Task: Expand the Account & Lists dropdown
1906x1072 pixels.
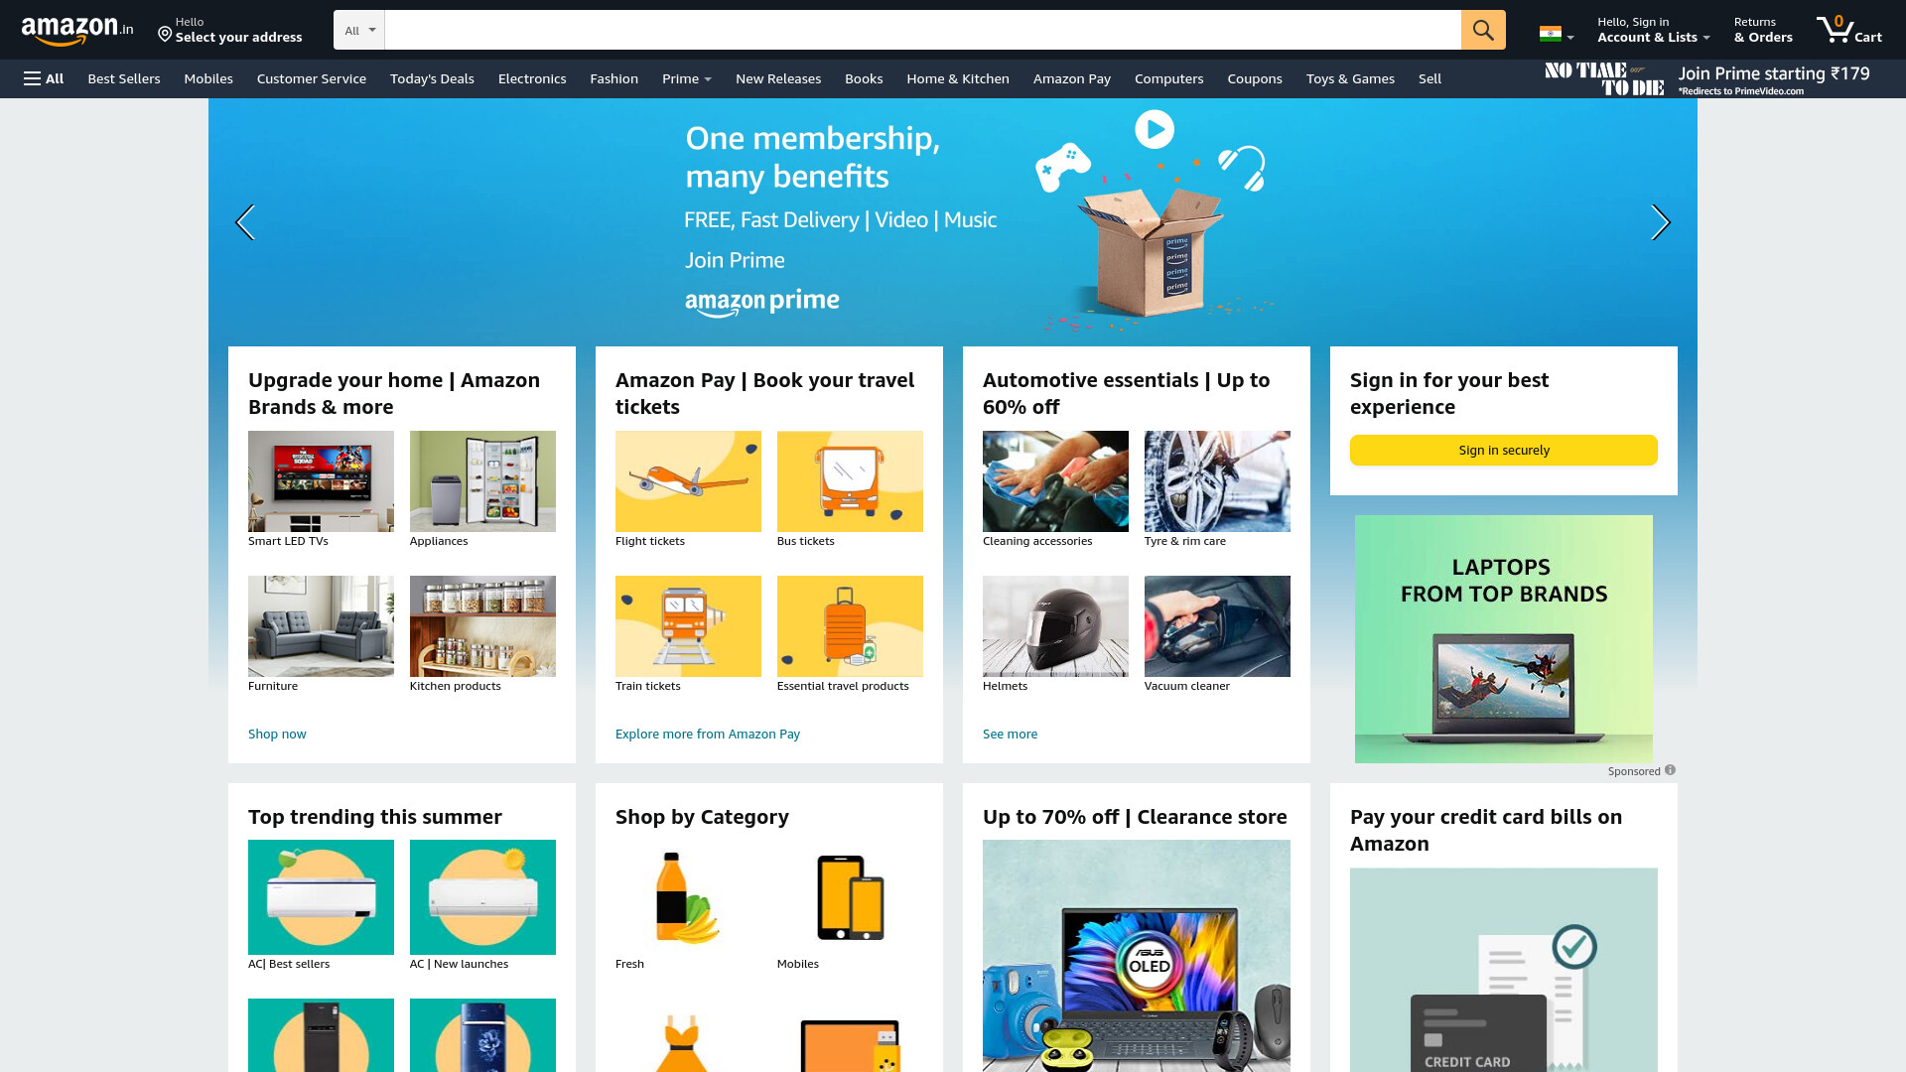Action: coord(1654,30)
